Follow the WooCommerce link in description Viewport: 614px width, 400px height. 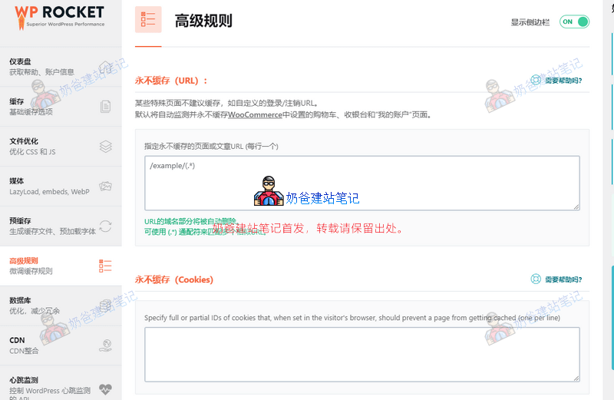coord(255,115)
